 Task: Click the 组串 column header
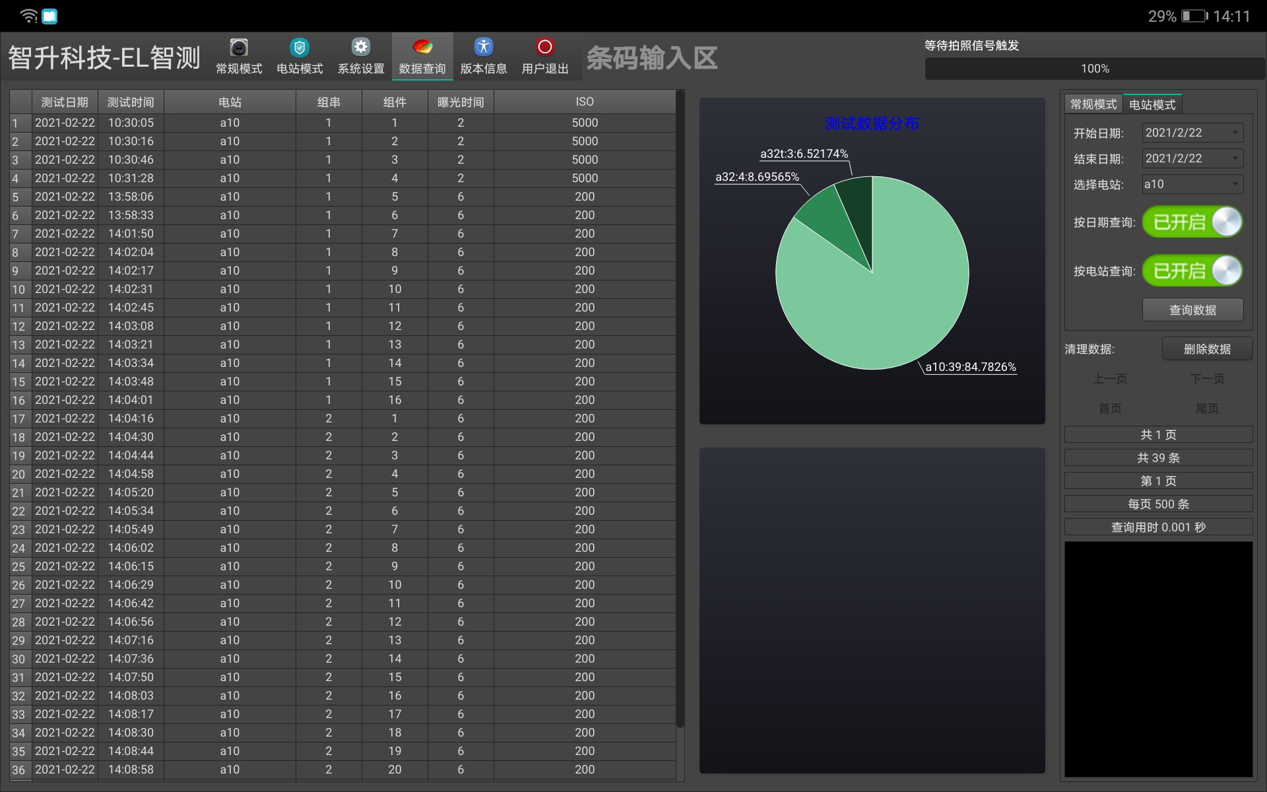coord(329,102)
